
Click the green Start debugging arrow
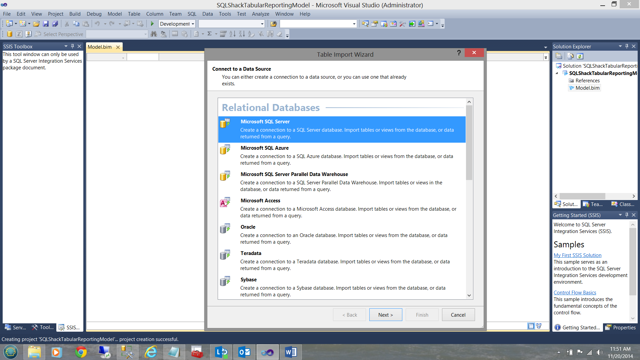click(152, 24)
